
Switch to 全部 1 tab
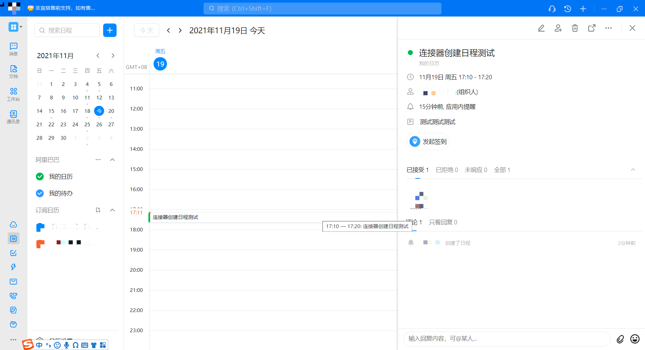tap(502, 170)
